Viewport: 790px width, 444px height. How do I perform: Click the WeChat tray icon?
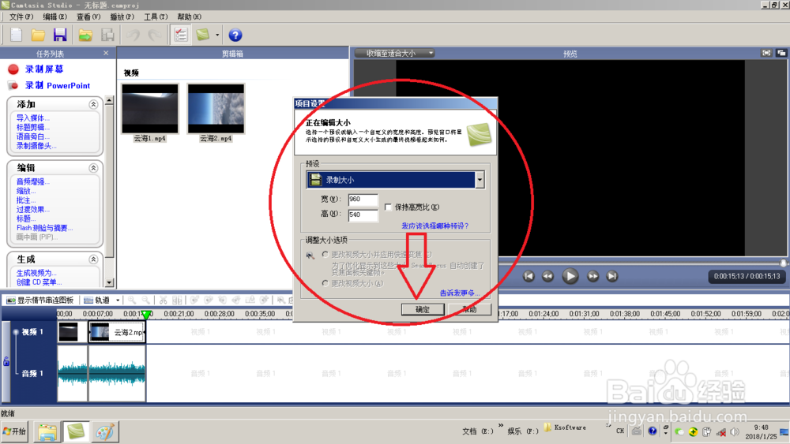coord(679,431)
